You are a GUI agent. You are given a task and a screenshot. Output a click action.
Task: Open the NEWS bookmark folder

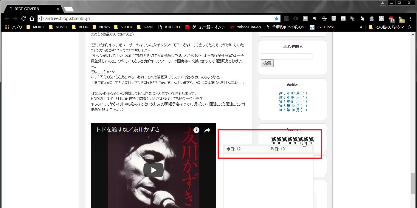(x=101, y=27)
